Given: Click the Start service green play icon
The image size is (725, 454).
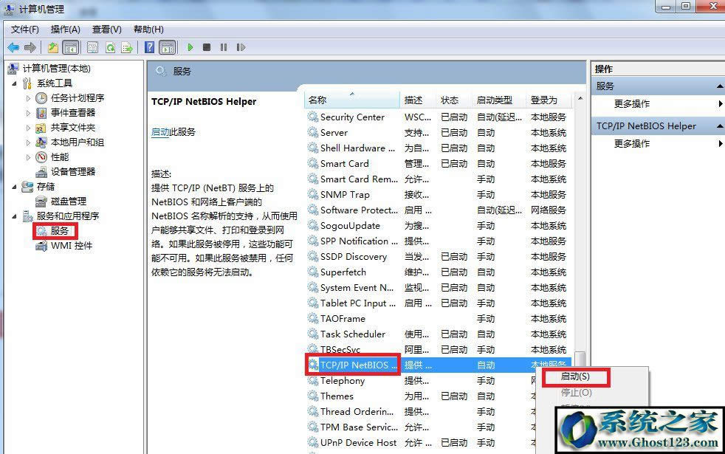Looking at the screenshot, I should coord(190,47).
